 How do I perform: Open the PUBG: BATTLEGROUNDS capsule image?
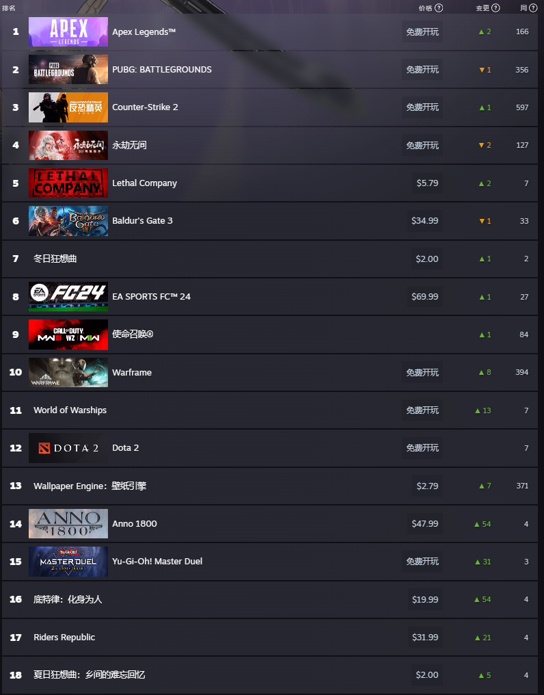point(68,70)
